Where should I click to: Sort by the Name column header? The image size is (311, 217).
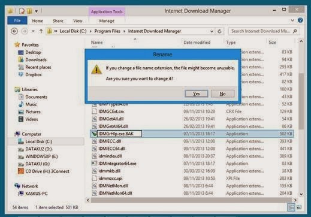[97, 43]
